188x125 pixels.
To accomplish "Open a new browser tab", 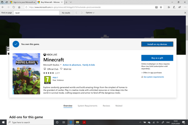I will (66, 2).
